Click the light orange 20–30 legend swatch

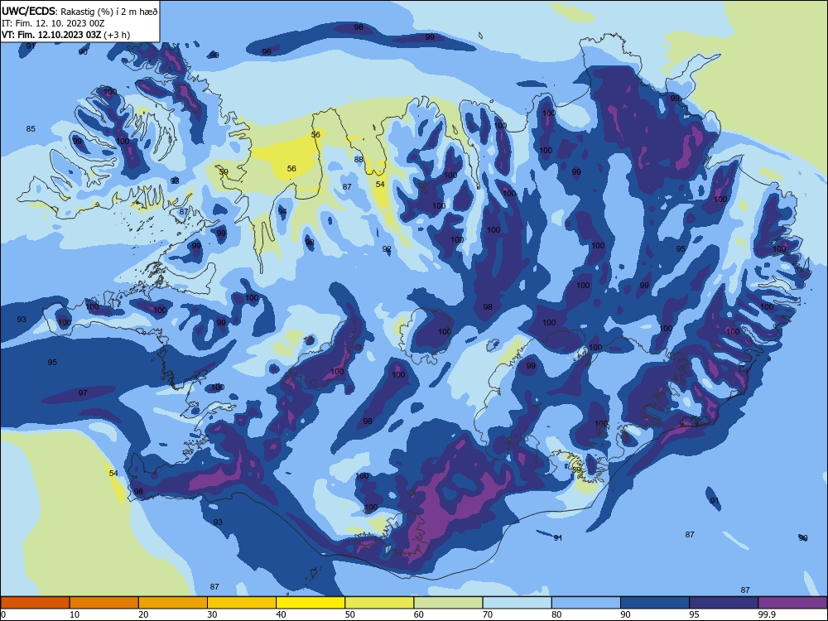pyautogui.click(x=173, y=603)
